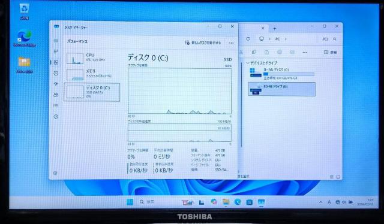Select メモリ in the performance list
The image size is (384, 224).
pos(92,74)
